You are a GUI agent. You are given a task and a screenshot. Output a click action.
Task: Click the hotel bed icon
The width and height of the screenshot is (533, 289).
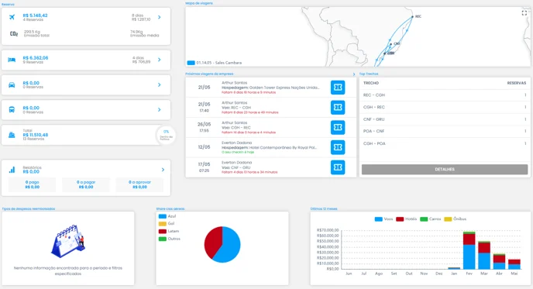point(12,60)
